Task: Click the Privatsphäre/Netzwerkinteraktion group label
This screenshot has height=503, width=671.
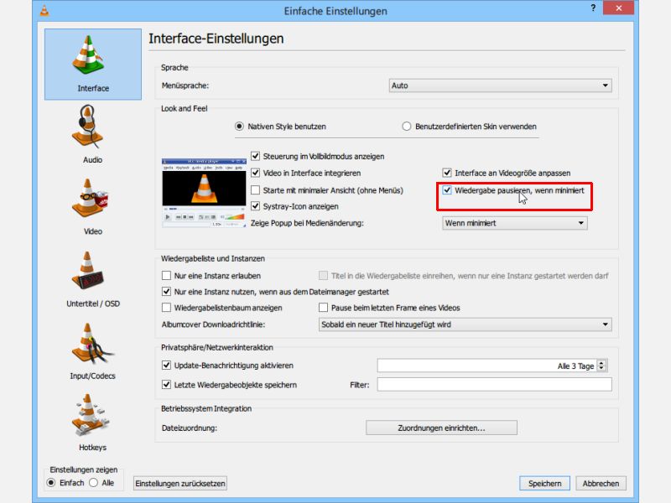Action: pos(217,347)
